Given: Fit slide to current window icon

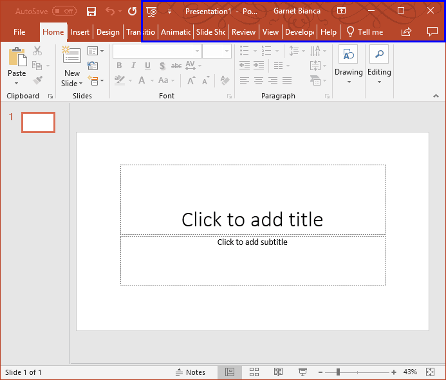Looking at the screenshot, I should pos(430,372).
